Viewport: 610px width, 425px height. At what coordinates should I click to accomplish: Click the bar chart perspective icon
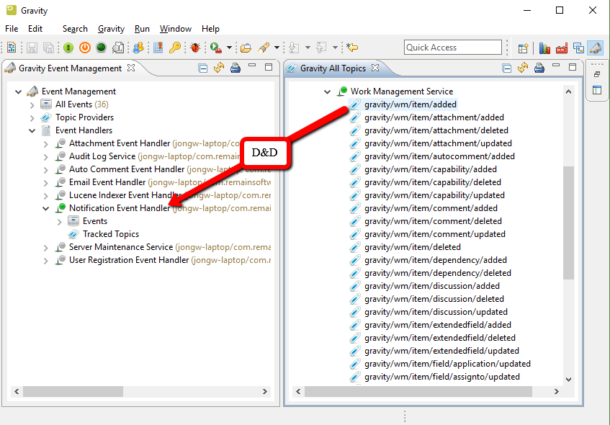point(544,48)
